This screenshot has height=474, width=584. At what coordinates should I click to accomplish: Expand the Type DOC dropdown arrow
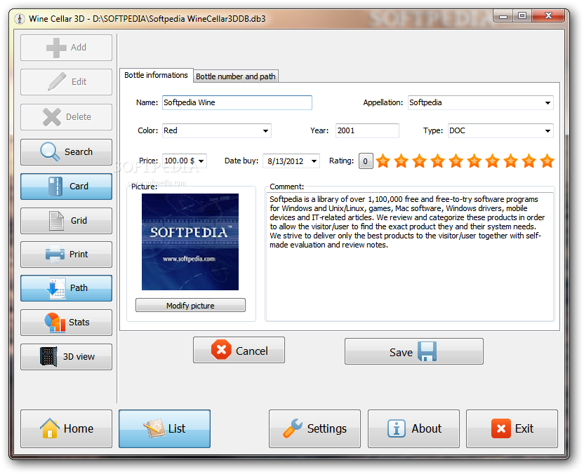[x=547, y=131]
